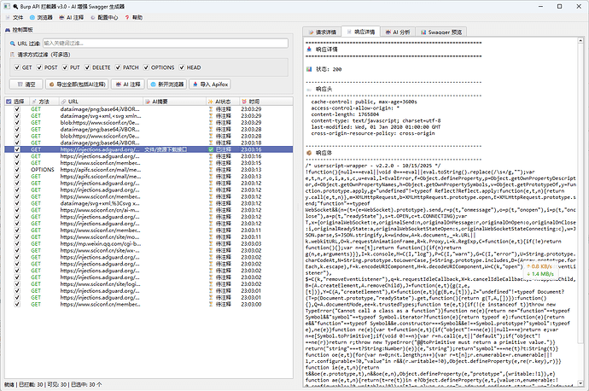Viewport: 589px width, 391px height.
Task: Click the hourglass icon in the OPTIONS row
Action: tap(211, 170)
